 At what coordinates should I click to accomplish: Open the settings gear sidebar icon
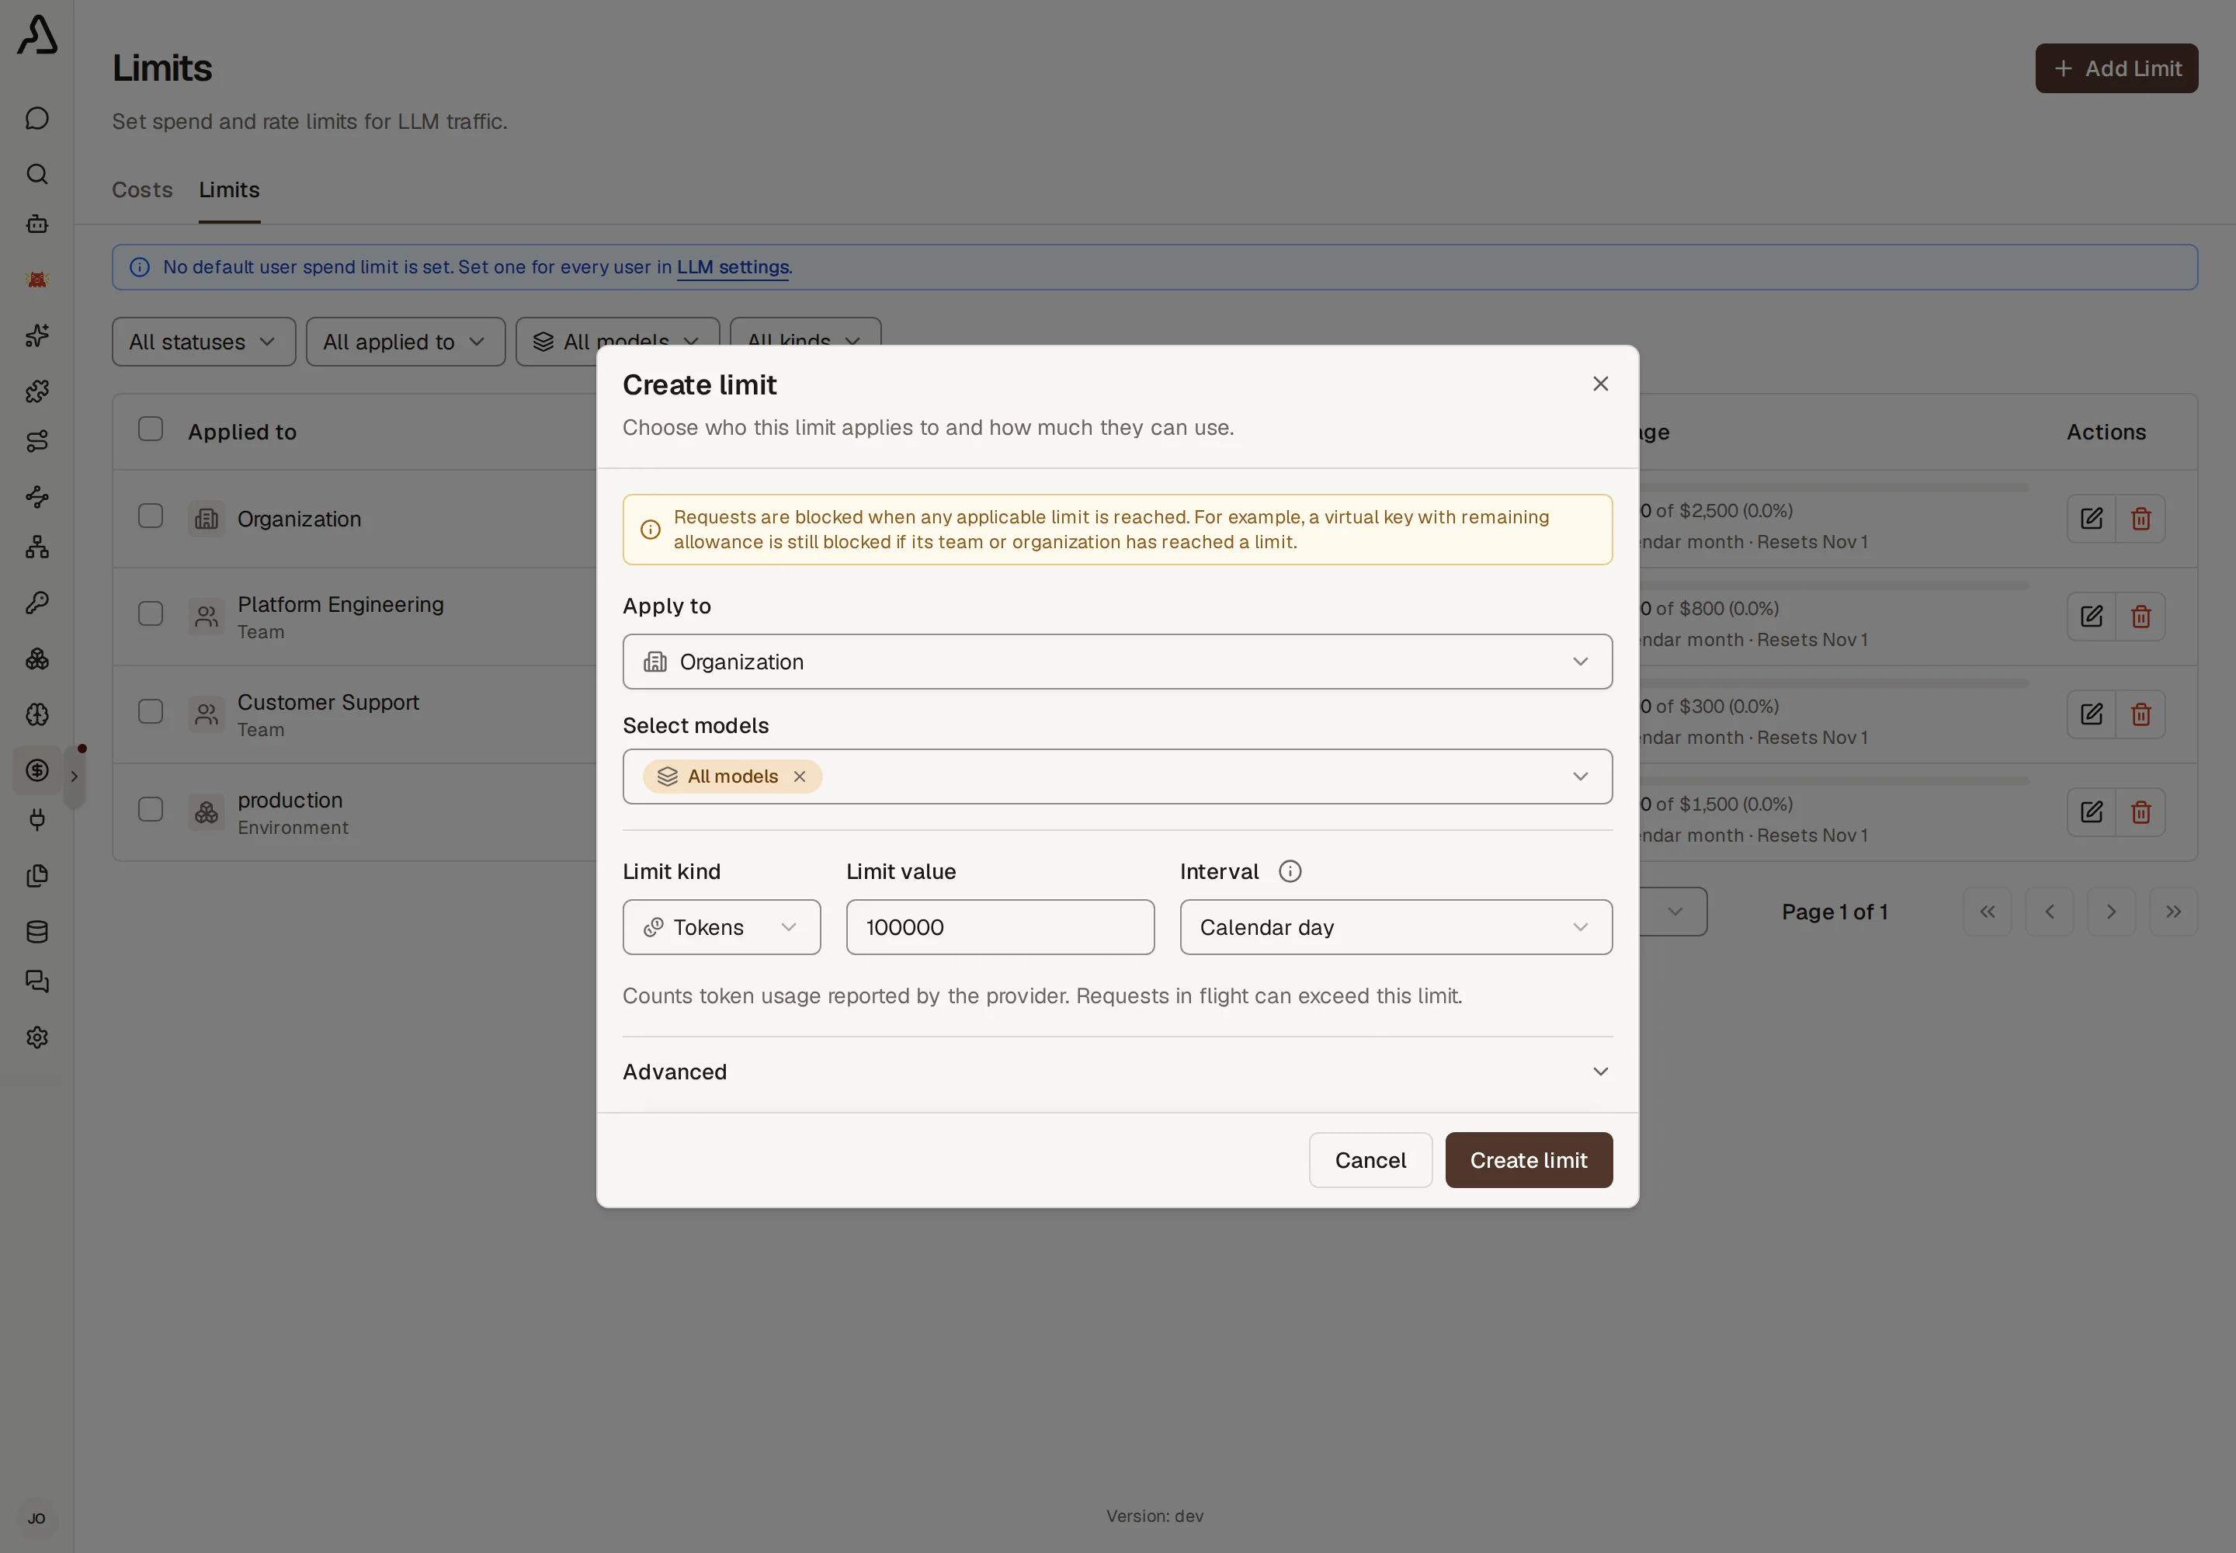[x=37, y=1037]
